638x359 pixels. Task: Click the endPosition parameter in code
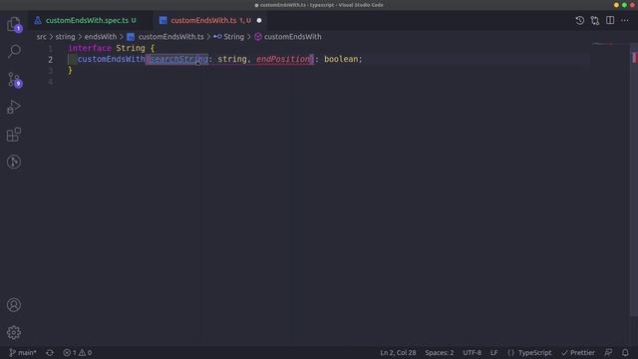[283, 59]
